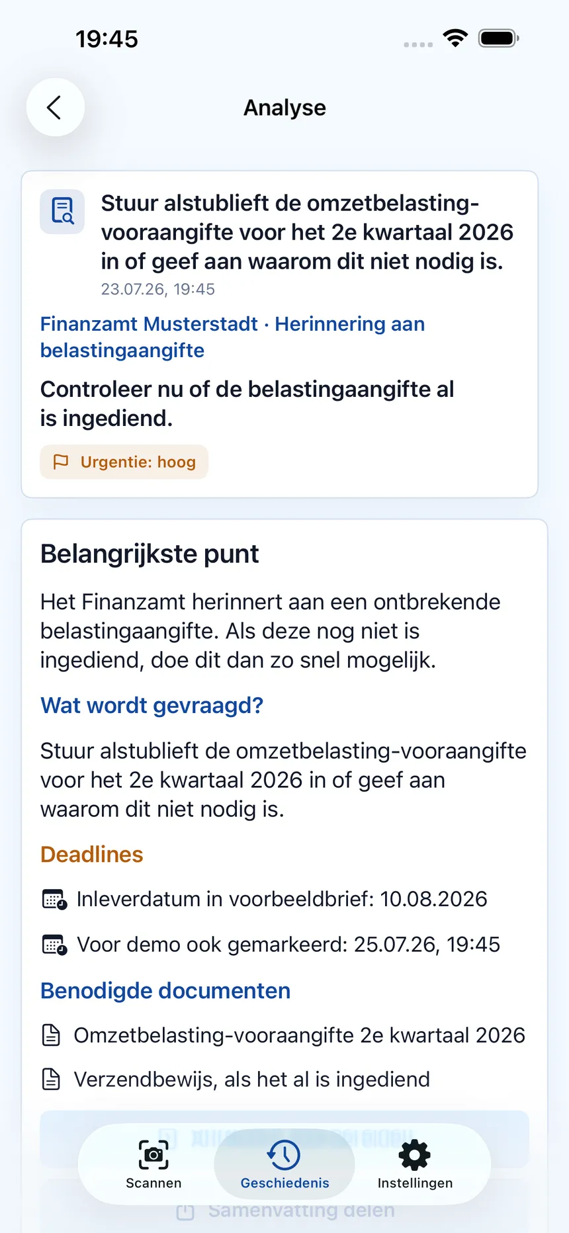Tap the back arrow button

(55, 107)
